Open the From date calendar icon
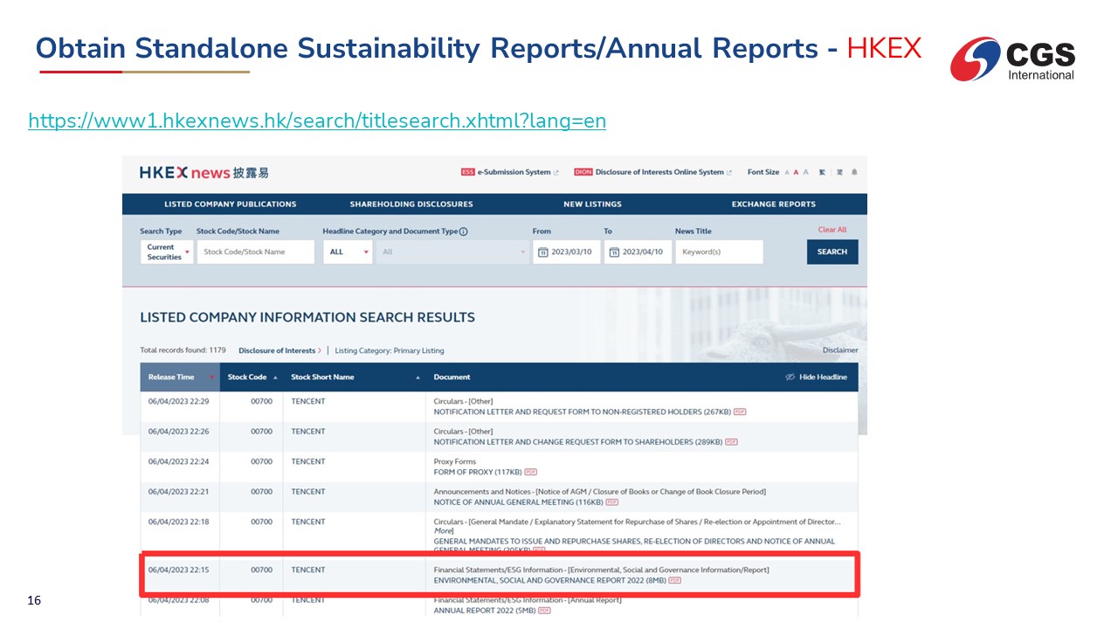This screenshot has height=629, width=1118. [x=542, y=252]
